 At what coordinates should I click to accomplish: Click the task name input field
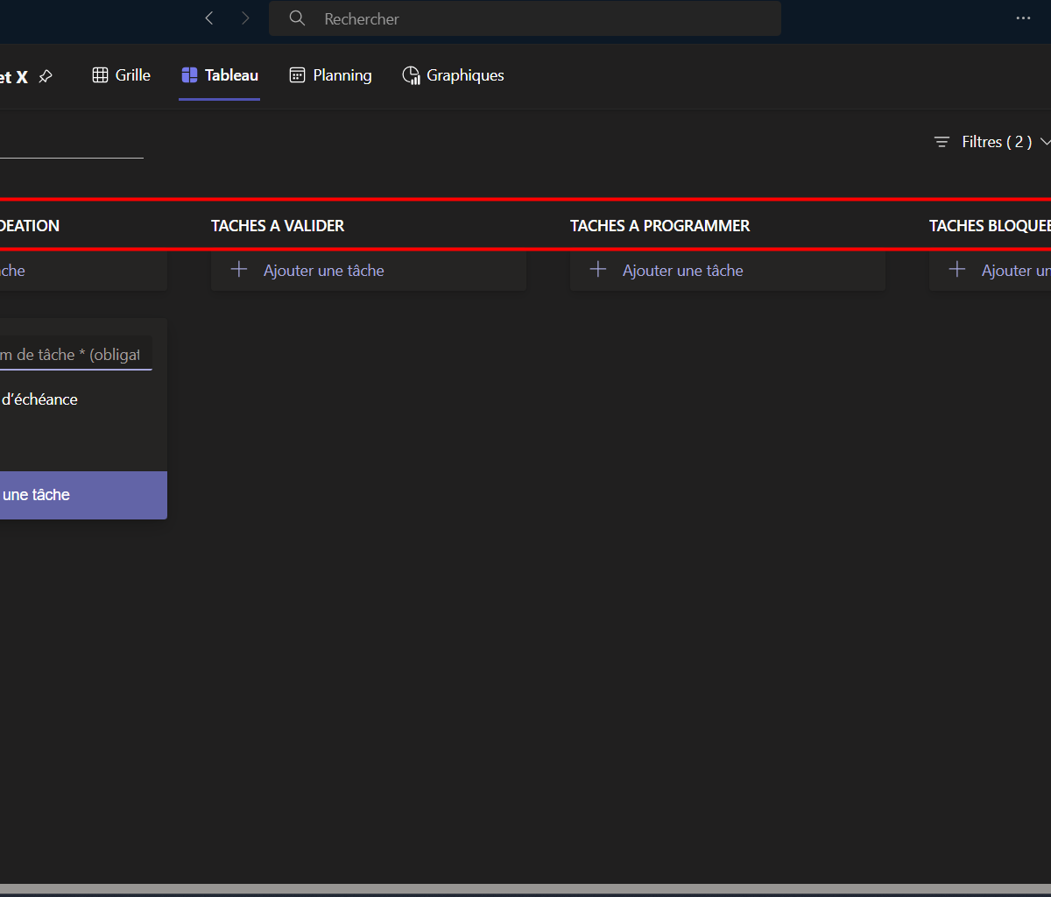(74, 355)
